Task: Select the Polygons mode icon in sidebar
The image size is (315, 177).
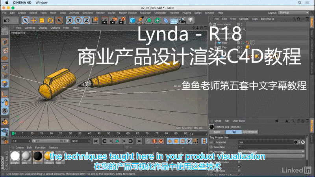Action: click(5, 83)
